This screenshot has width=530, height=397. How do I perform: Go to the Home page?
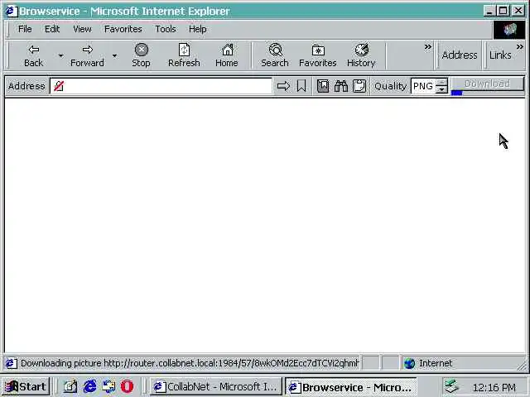[227, 55]
